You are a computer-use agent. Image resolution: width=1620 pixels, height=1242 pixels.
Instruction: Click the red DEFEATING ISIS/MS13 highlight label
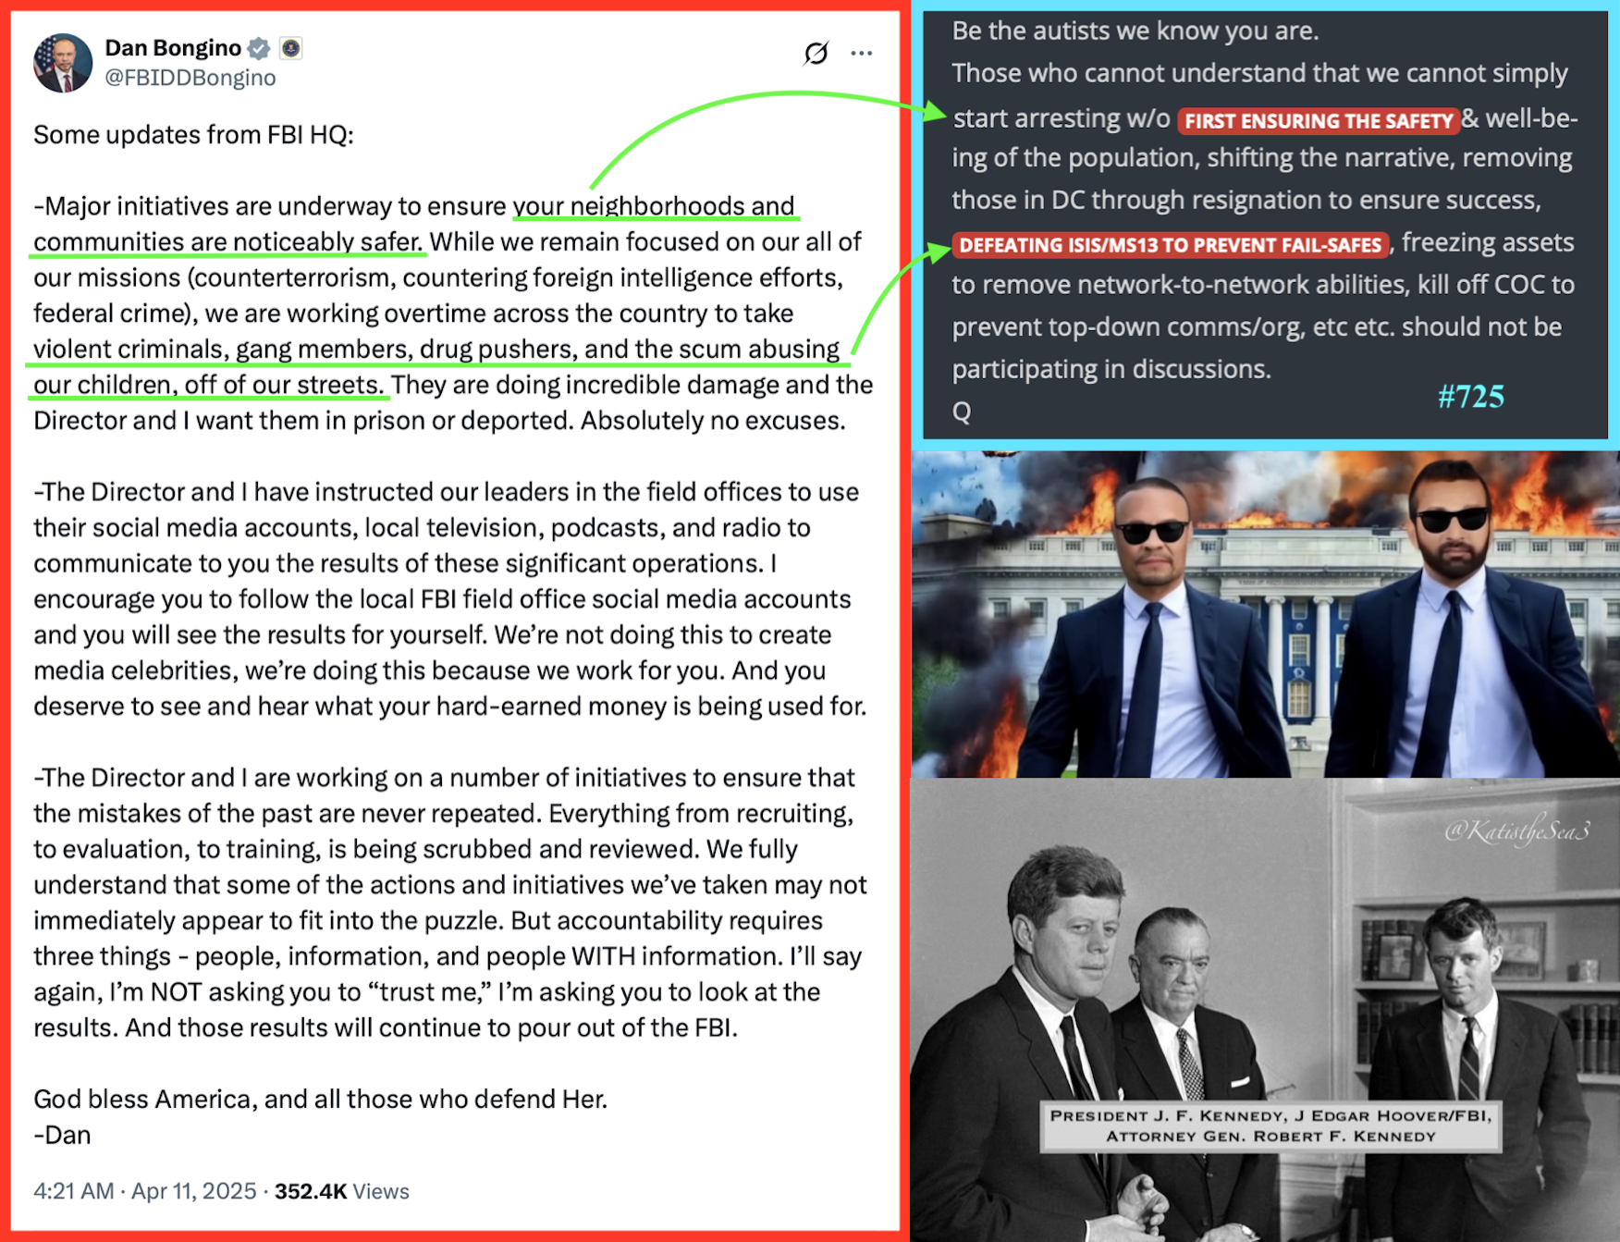coord(1170,245)
